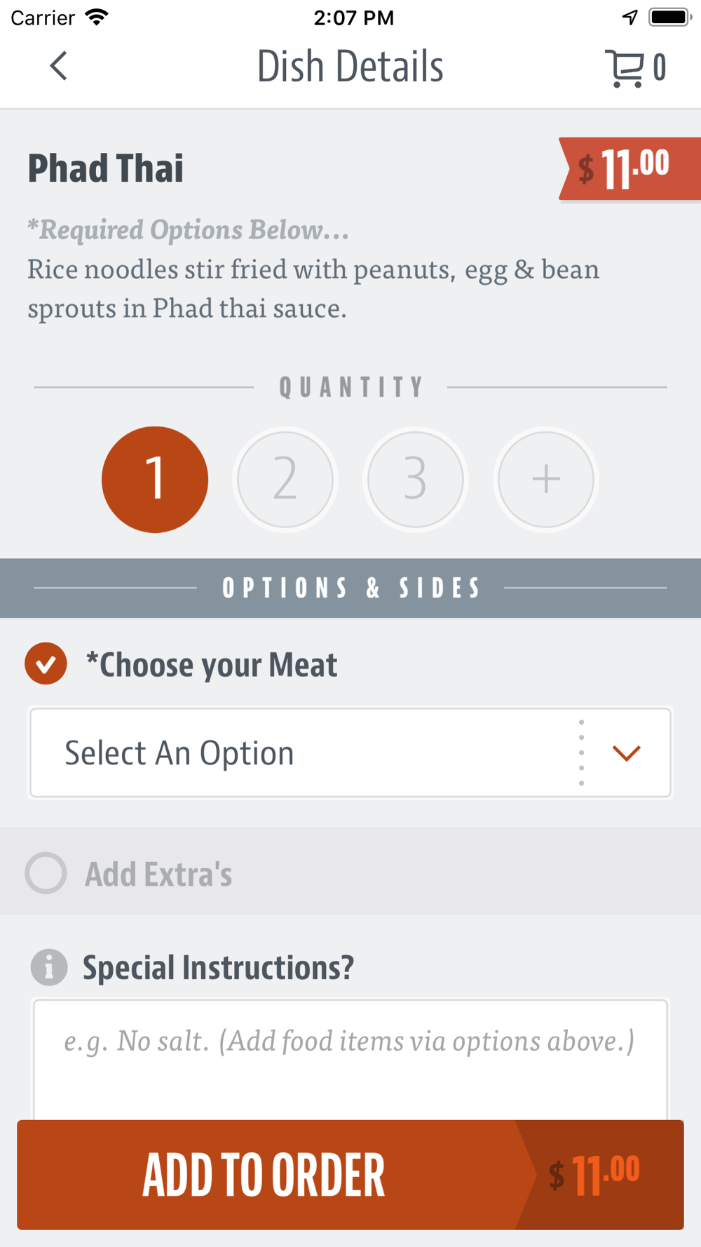The image size is (701, 1247).
Task: Tap the red price tag badge
Action: tap(629, 169)
